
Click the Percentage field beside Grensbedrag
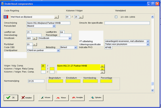(66, 35)
